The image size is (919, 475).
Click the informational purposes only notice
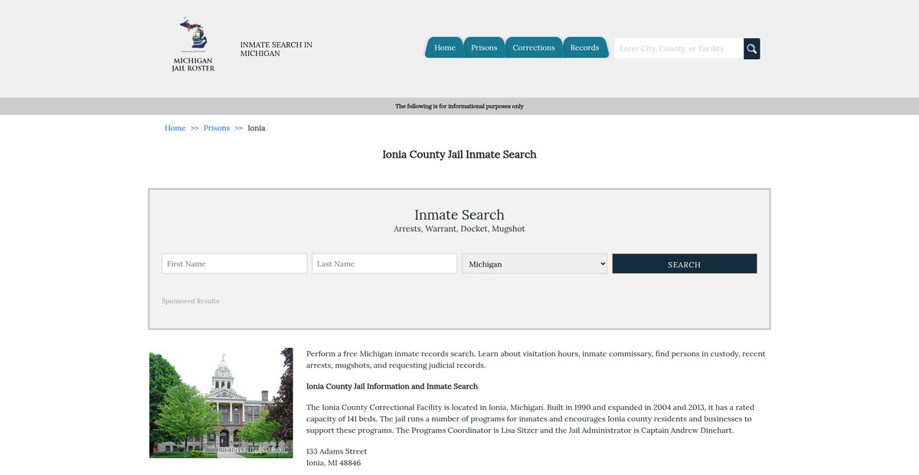click(459, 106)
